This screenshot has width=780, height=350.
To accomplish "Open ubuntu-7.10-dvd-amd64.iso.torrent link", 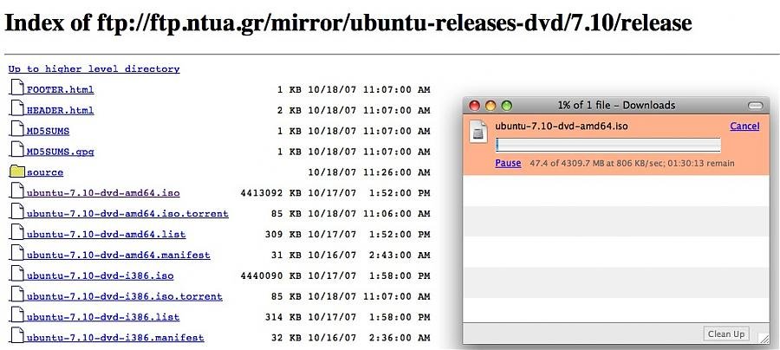I will coord(127,213).
